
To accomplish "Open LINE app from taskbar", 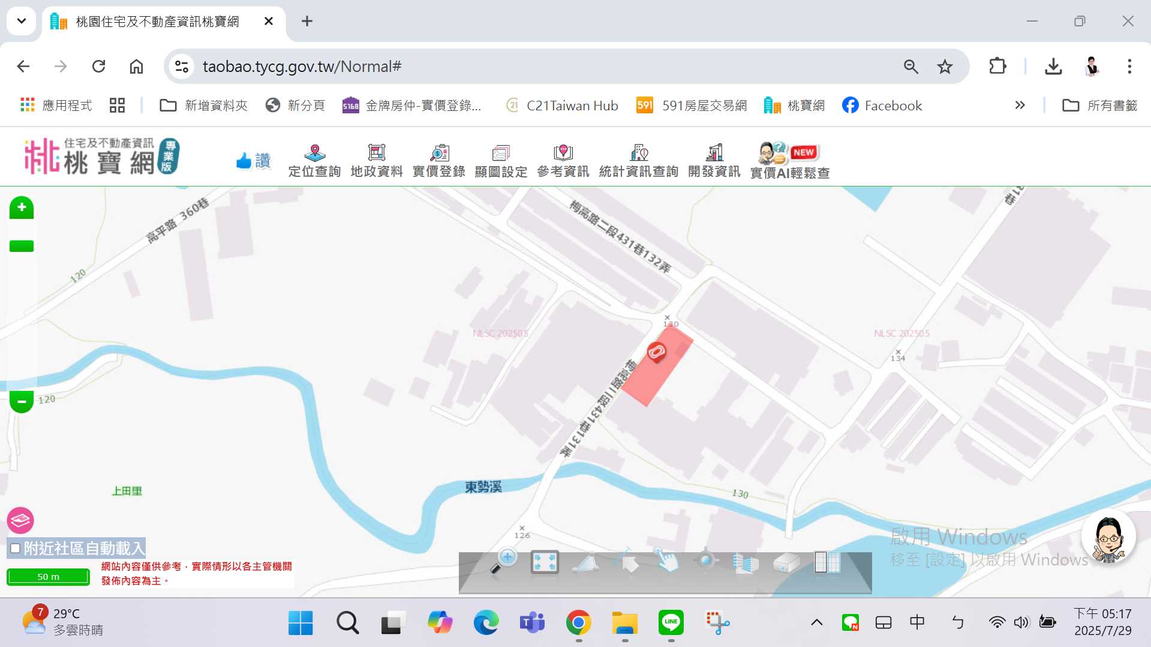I will [x=671, y=622].
